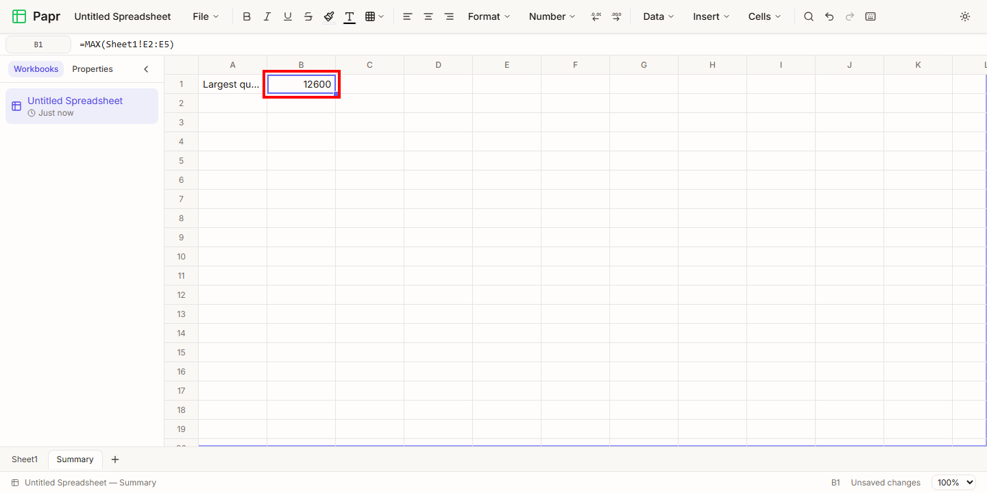Open the Number dropdown menu
The height and width of the screenshot is (493, 987).
[x=552, y=16]
